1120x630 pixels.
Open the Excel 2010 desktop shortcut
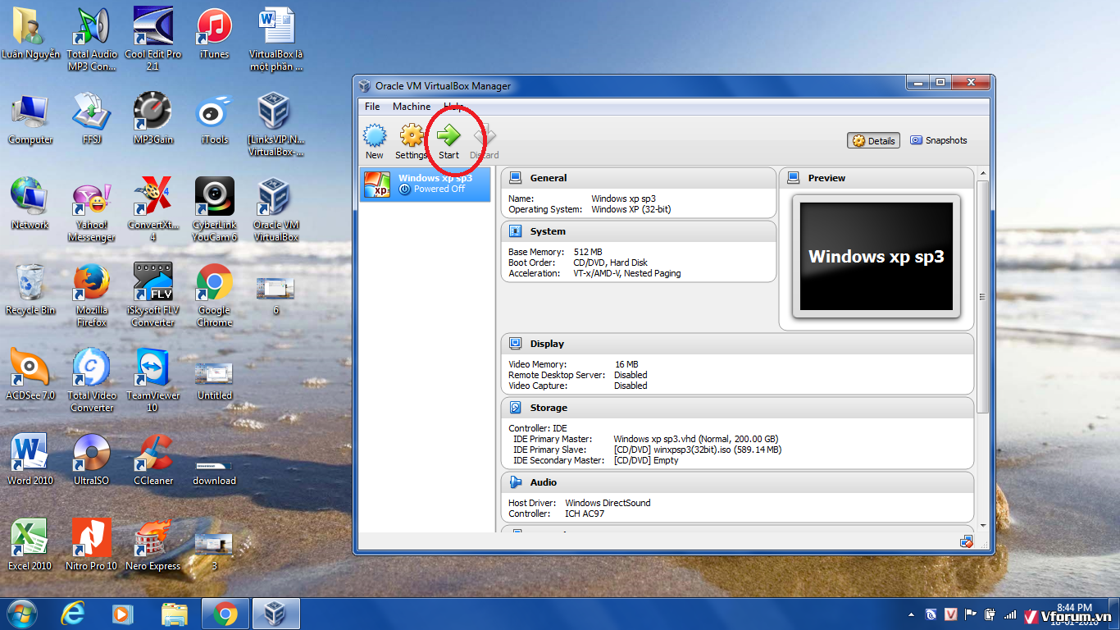coord(30,544)
